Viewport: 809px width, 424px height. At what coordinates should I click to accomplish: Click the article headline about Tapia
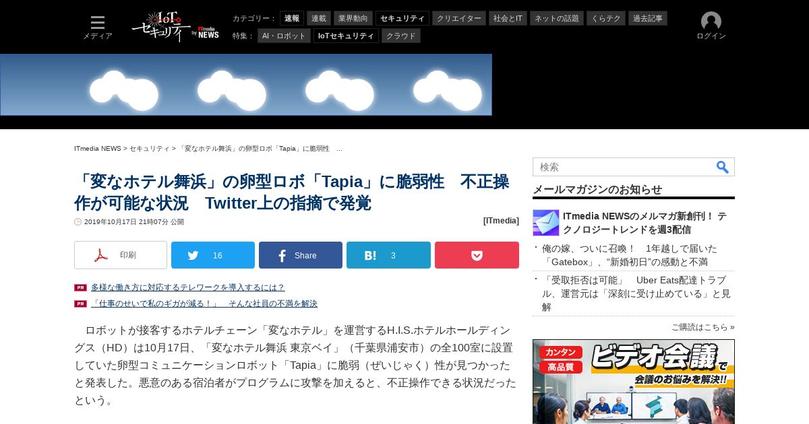pyautogui.click(x=291, y=192)
